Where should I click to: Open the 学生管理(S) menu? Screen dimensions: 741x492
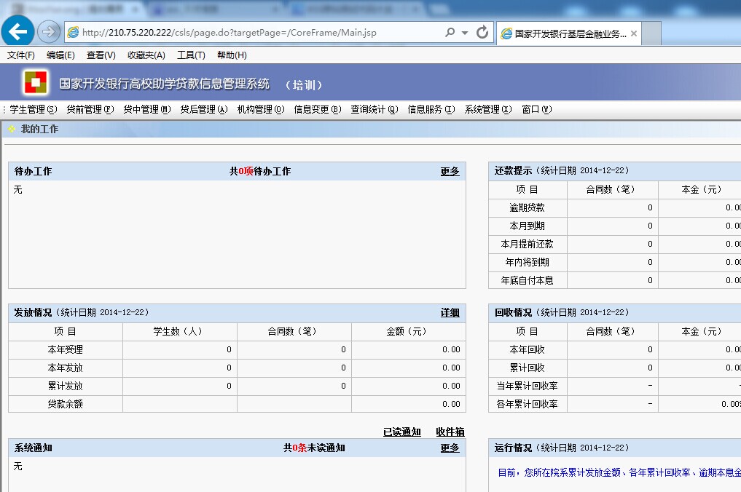coord(33,110)
